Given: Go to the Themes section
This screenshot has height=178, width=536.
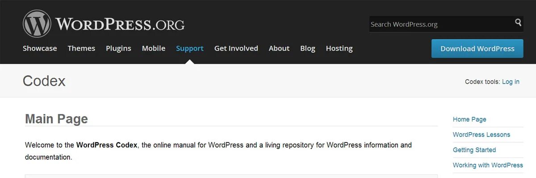Looking at the screenshot, I should [x=81, y=49].
